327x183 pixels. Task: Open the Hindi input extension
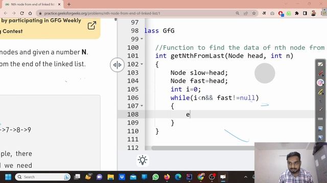tap(264, 13)
